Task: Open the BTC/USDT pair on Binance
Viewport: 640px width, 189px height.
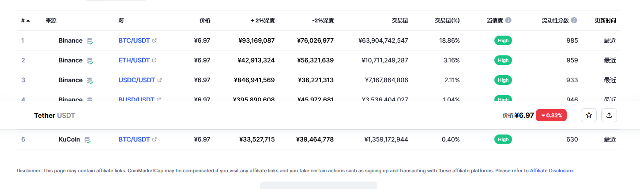Action: tap(134, 40)
